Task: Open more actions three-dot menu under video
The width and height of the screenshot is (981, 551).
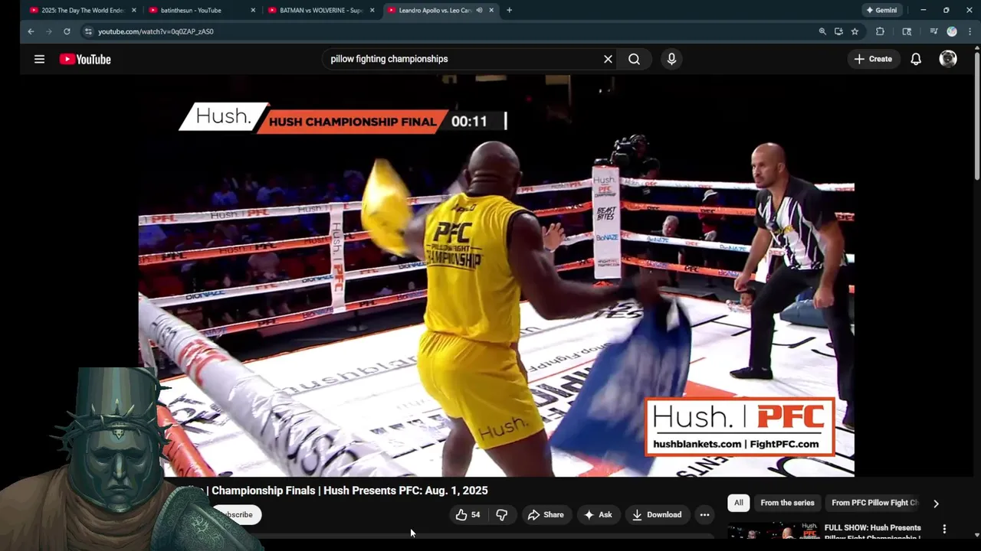Action: [x=704, y=515]
